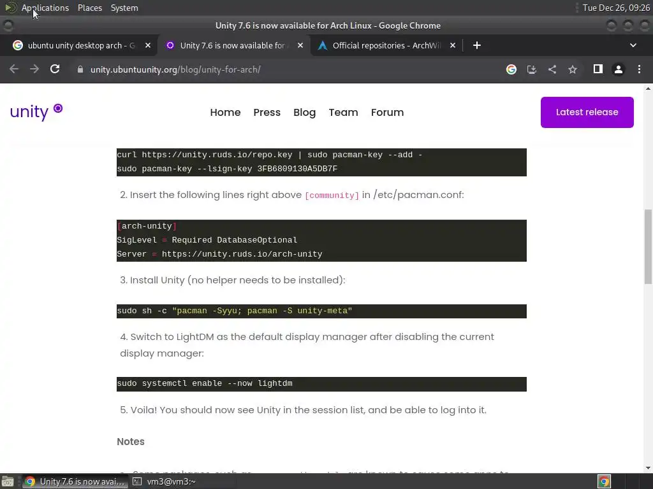View site information lock icon

click(x=80, y=69)
